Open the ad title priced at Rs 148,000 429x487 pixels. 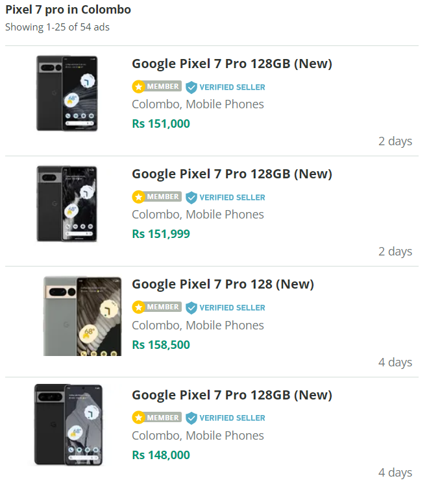[232, 395]
